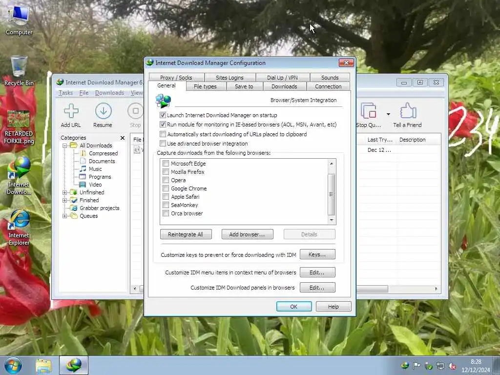Image resolution: width=500 pixels, height=375 pixels.
Task: Switch to the Sounds tab
Action: point(330,78)
